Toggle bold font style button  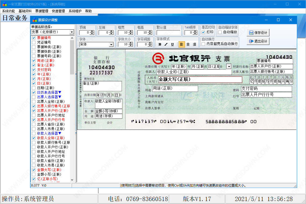tap(160, 44)
